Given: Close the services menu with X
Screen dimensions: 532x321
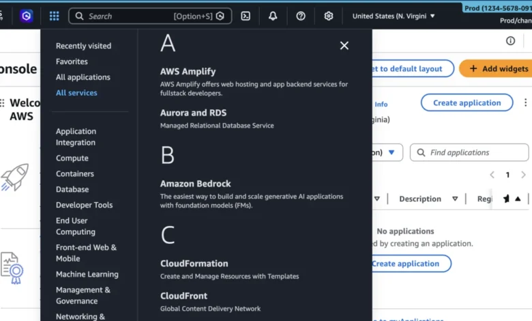Looking at the screenshot, I should (344, 46).
